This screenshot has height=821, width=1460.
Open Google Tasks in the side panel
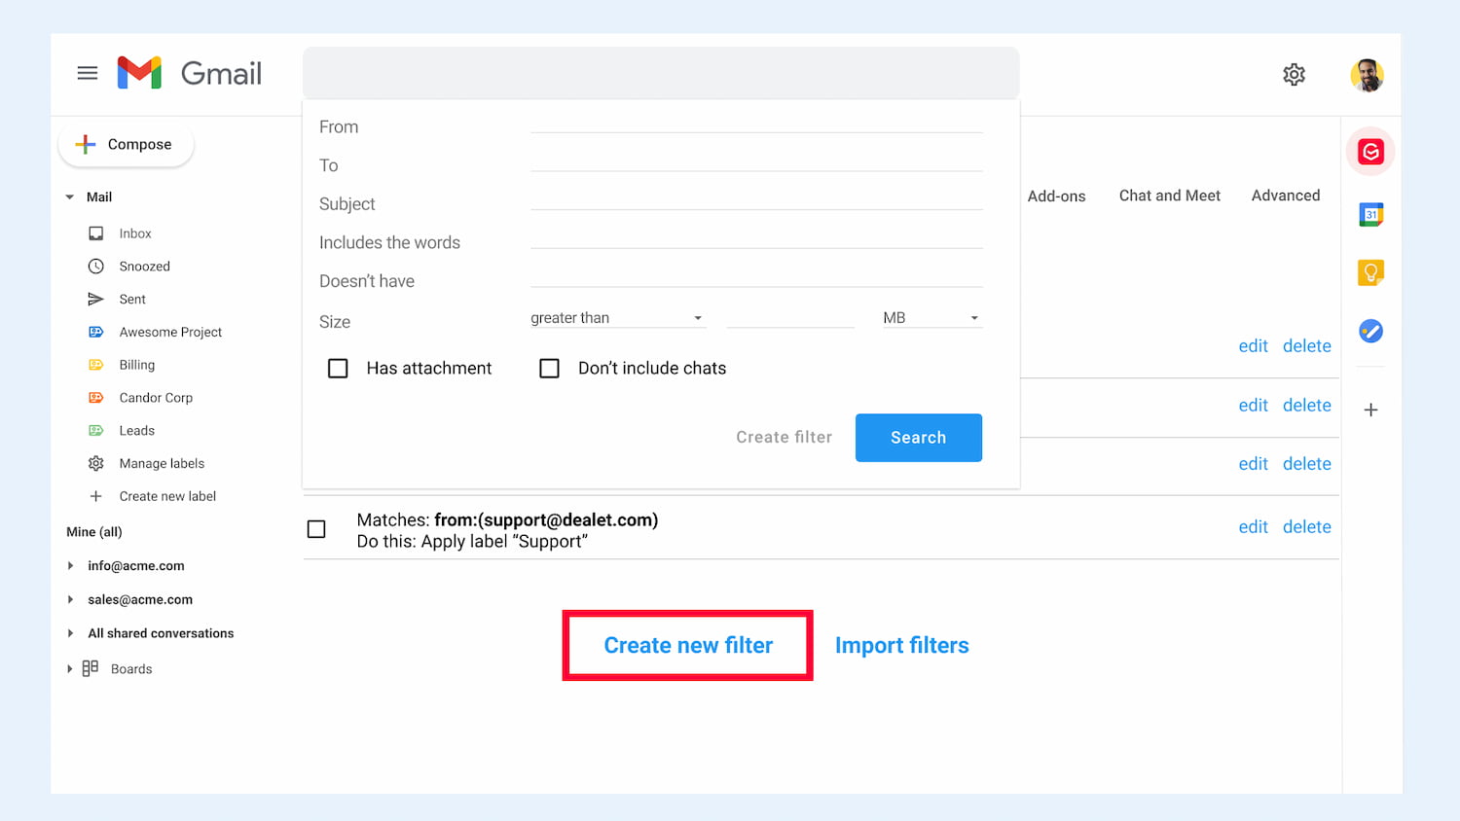[1370, 331]
